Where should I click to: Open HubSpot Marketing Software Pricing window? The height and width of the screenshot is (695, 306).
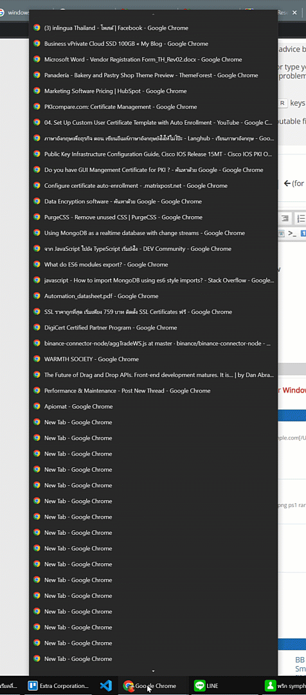pyautogui.click(x=153, y=91)
